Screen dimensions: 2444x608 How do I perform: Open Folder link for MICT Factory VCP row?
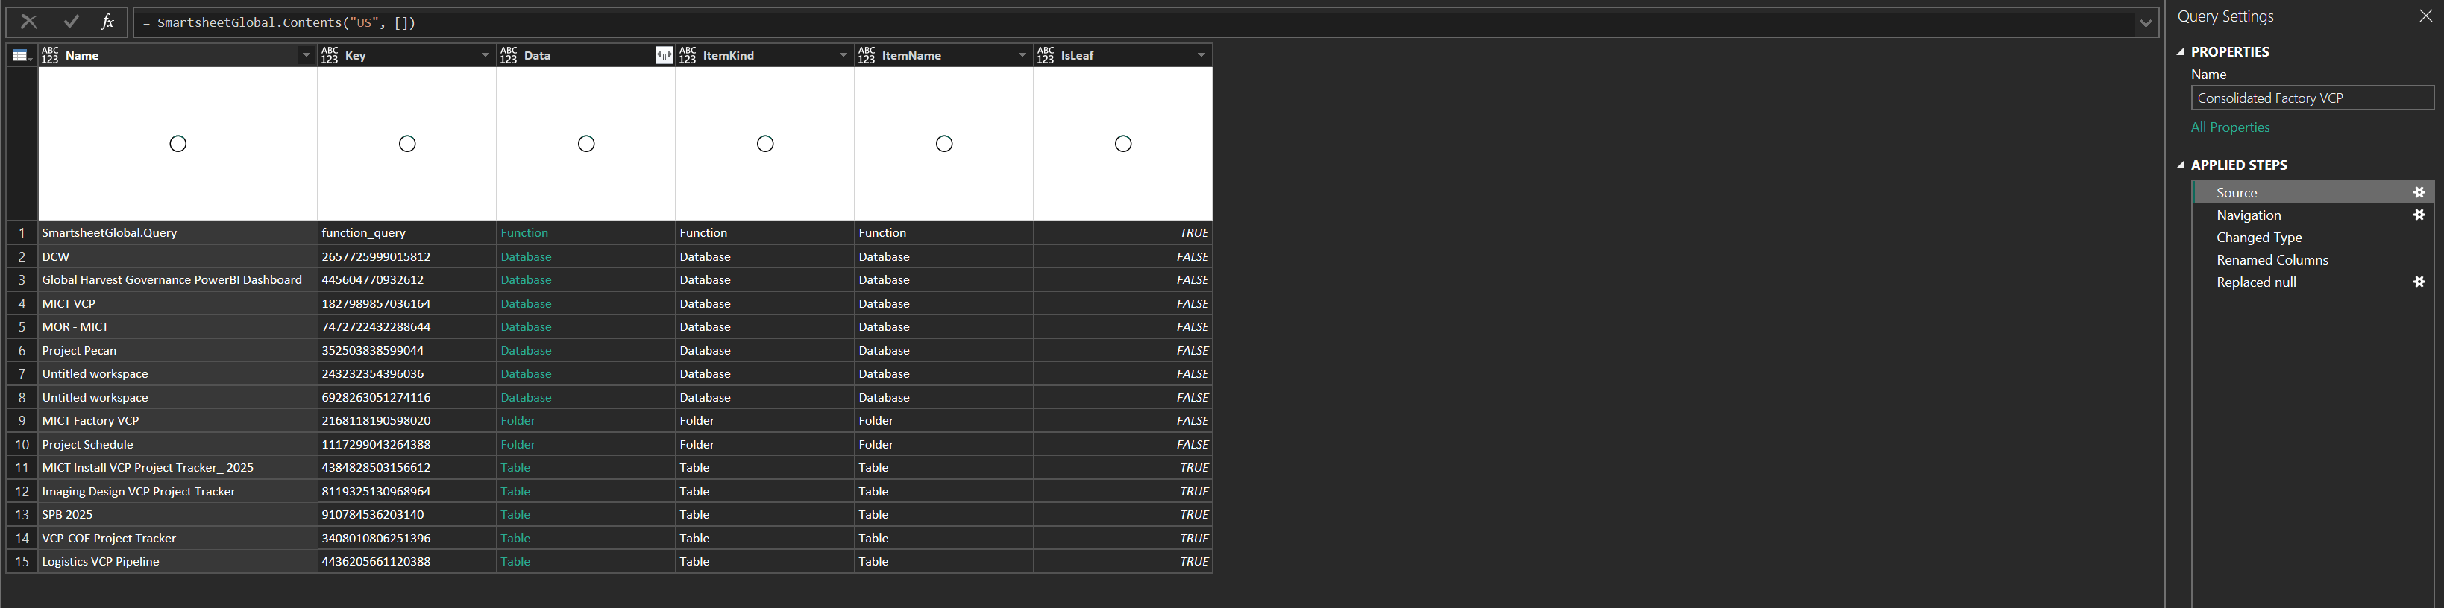(517, 421)
